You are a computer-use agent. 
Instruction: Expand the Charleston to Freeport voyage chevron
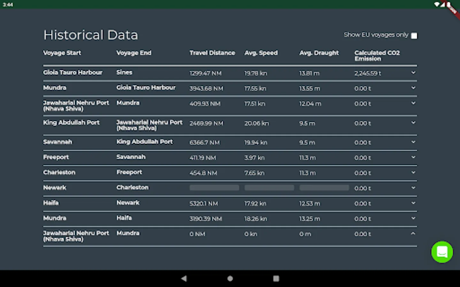[413, 173]
